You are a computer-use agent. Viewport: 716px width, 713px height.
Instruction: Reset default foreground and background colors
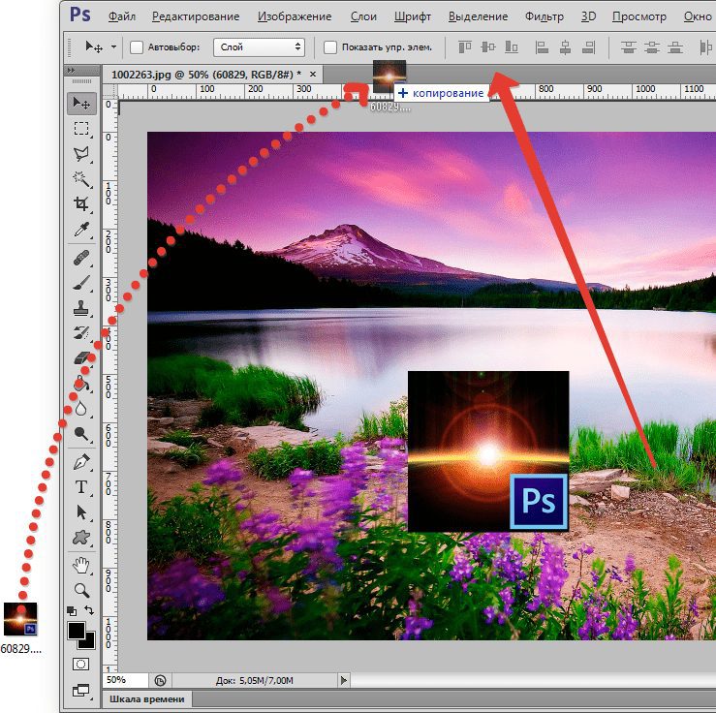click(x=72, y=610)
